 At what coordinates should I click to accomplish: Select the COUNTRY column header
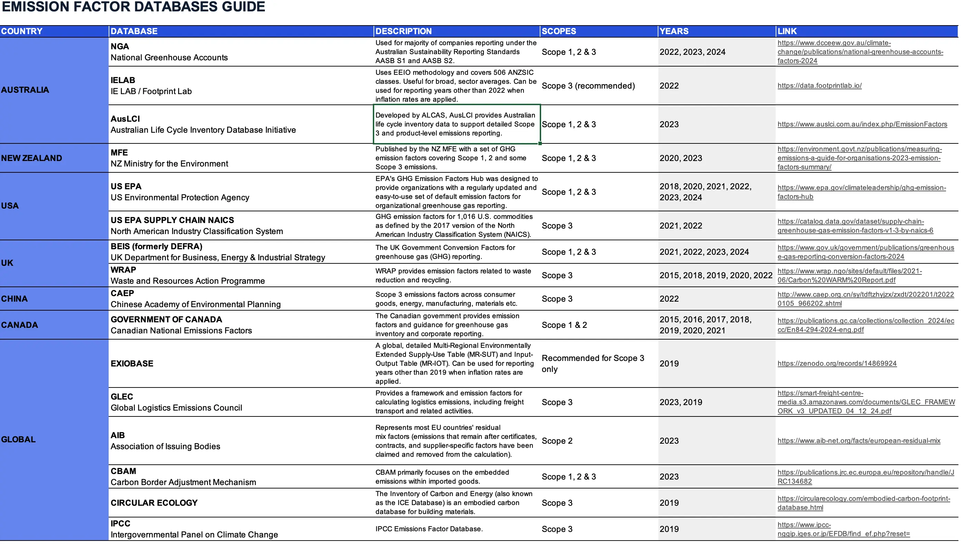coord(54,31)
